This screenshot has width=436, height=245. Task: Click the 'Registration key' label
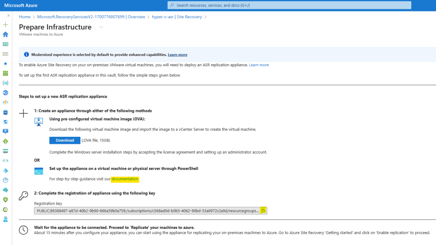[48, 203]
